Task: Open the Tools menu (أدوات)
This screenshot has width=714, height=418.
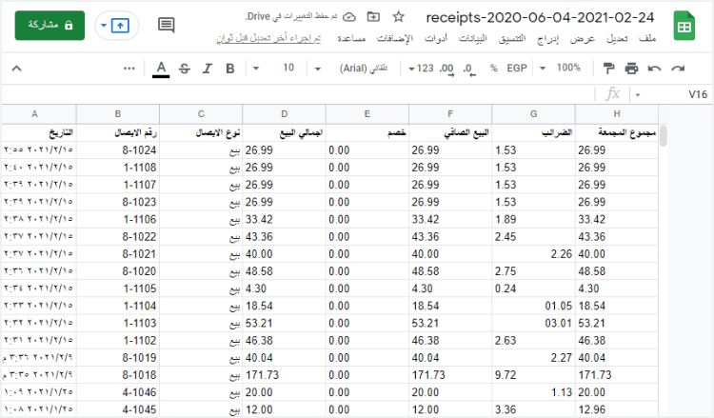Action: (436, 38)
